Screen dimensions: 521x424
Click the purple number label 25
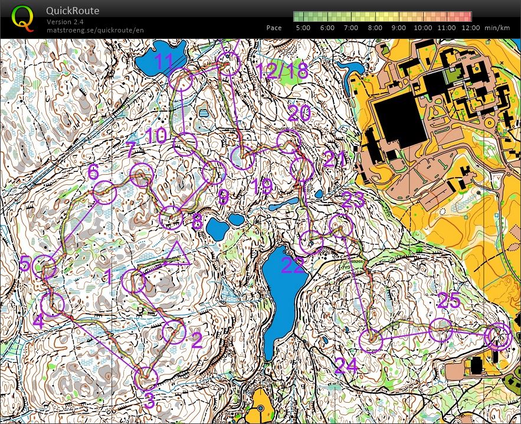(449, 301)
